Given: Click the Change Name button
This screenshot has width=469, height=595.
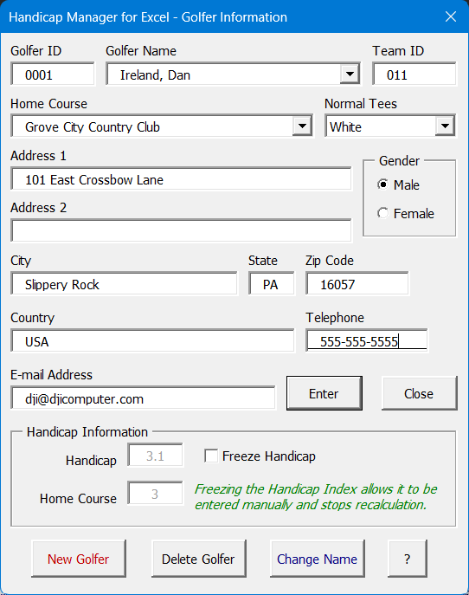Looking at the screenshot, I should point(317,559).
